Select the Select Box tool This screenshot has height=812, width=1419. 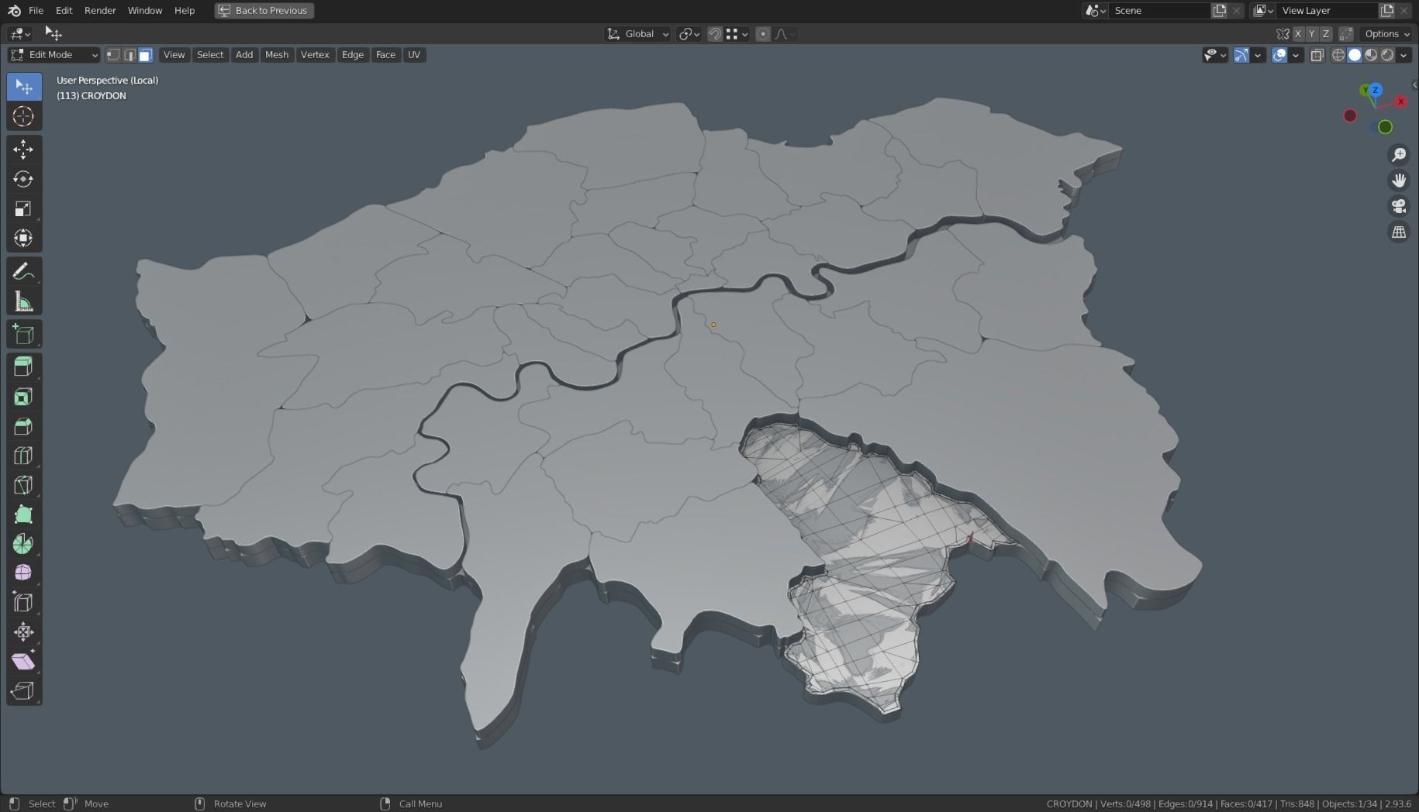[24, 87]
